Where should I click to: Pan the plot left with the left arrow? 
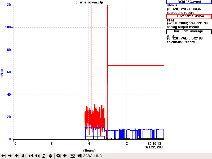pos(3,156)
